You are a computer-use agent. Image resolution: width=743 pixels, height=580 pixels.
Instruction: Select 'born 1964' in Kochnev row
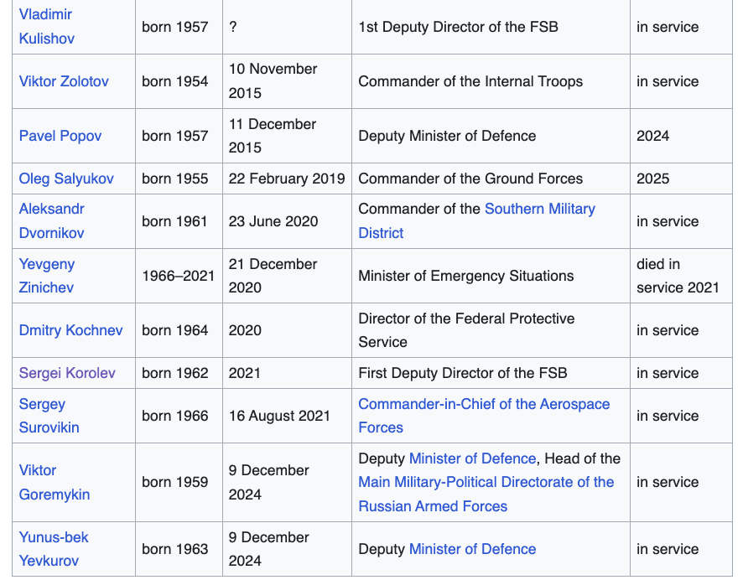coord(175,330)
